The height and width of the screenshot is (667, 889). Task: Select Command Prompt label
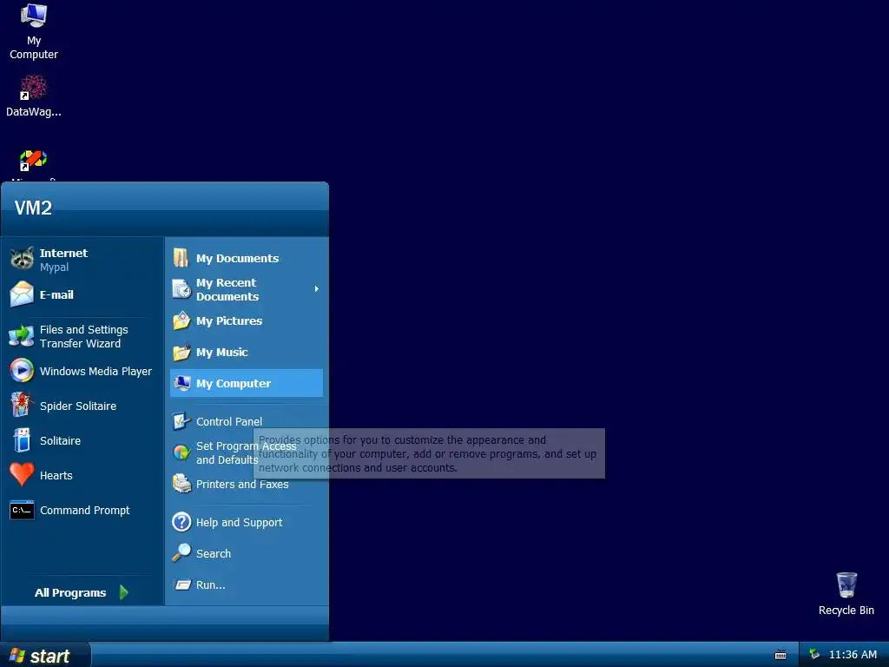[84, 511]
